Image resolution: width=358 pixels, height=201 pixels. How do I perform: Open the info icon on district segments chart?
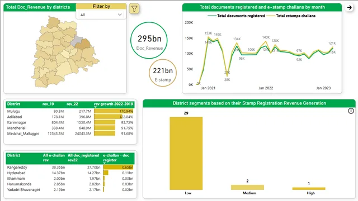(x=351, y=111)
